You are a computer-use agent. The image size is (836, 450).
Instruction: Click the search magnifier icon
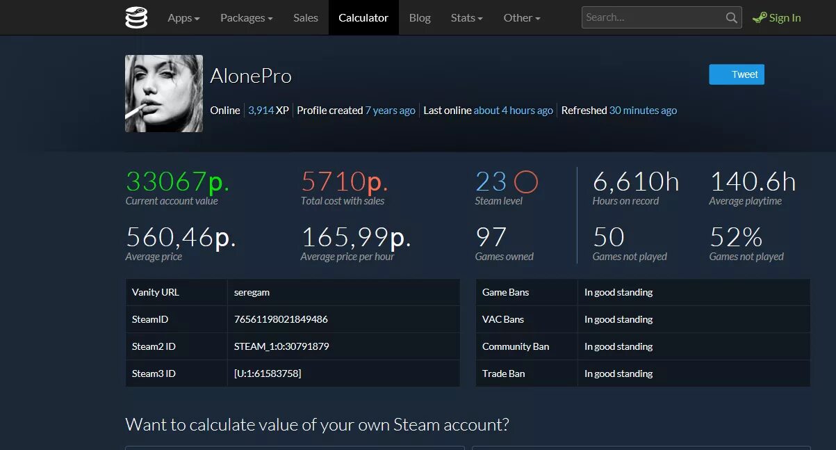(x=732, y=18)
